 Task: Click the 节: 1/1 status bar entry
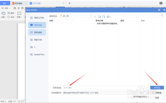pos(21,101)
